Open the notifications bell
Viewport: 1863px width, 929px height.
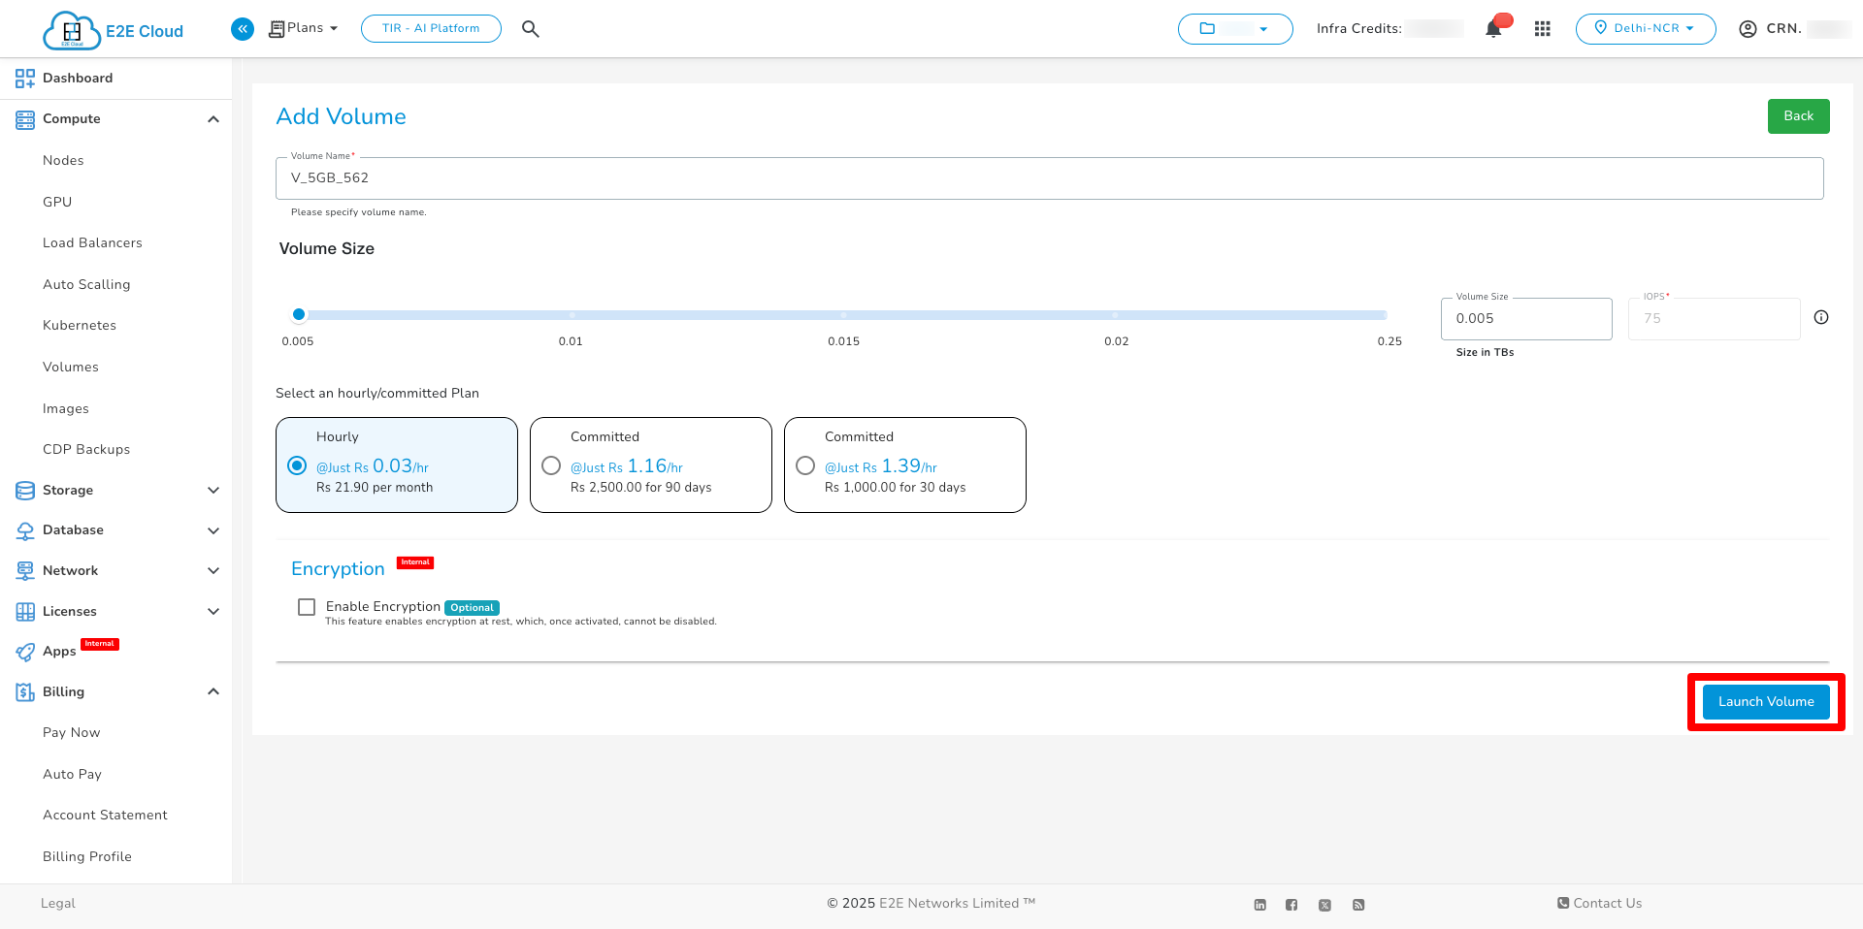(x=1493, y=29)
